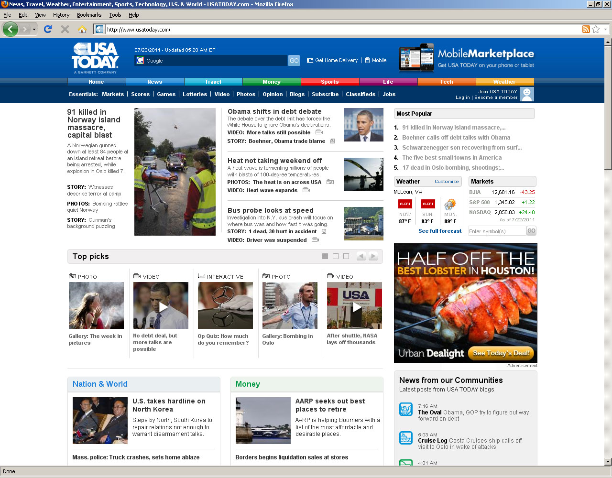The image size is (612, 478).
Task: Click GO button beside Enter symbol field
Action: [x=531, y=231]
